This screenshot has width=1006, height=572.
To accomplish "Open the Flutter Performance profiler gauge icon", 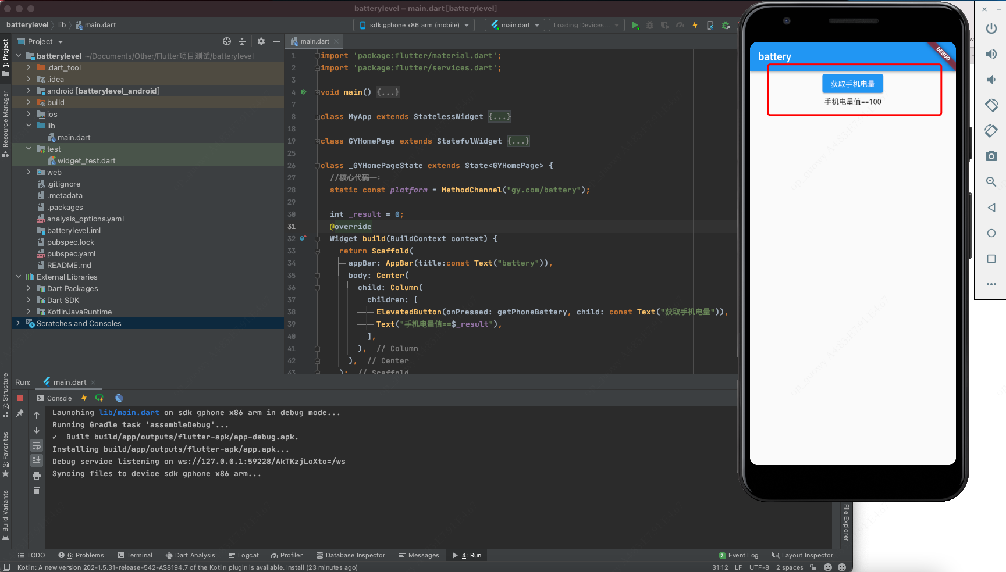I will (680, 25).
